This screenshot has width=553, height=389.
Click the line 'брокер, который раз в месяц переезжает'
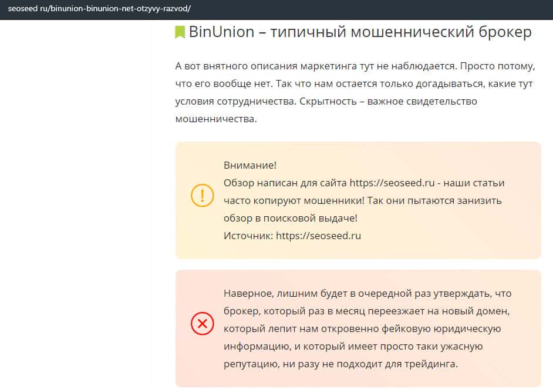(367, 311)
